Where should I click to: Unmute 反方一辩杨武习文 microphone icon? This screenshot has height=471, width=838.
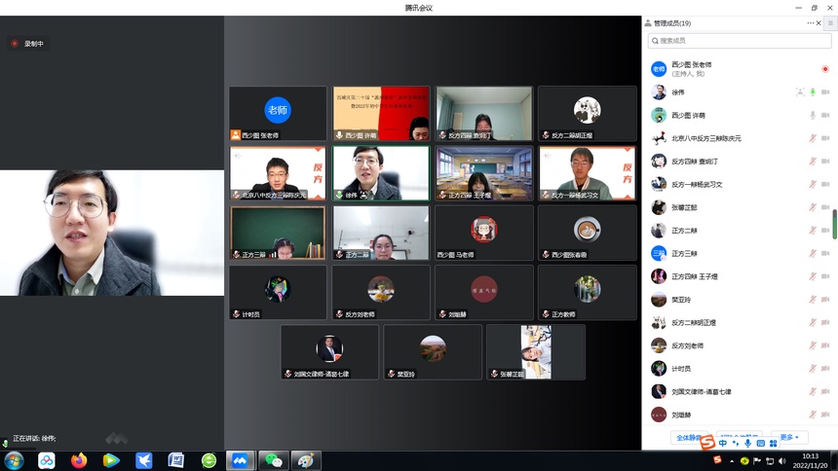[x=813, y=184]
